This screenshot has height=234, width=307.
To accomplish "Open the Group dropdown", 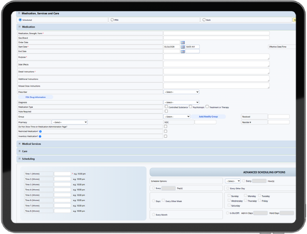I will tap(177, 117).
